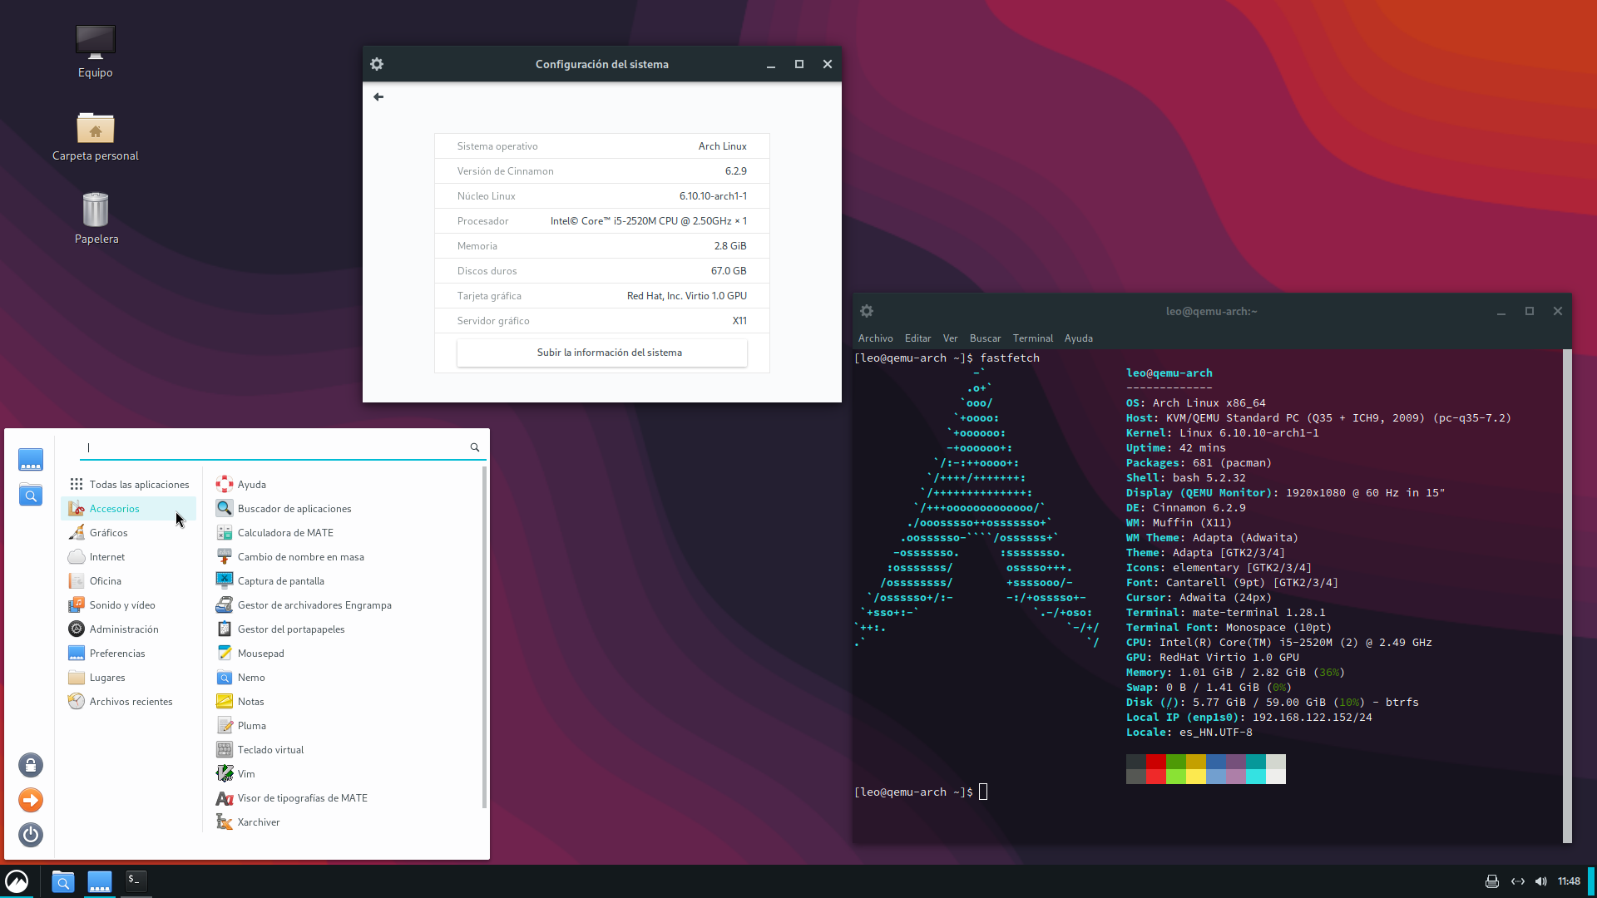Image resolution: width=1597 pixels, height=898 pixels.
Task: Click the gear icon in Configuración del sistema titlebar
Action: pyautogui.click(x=377, y=64)
